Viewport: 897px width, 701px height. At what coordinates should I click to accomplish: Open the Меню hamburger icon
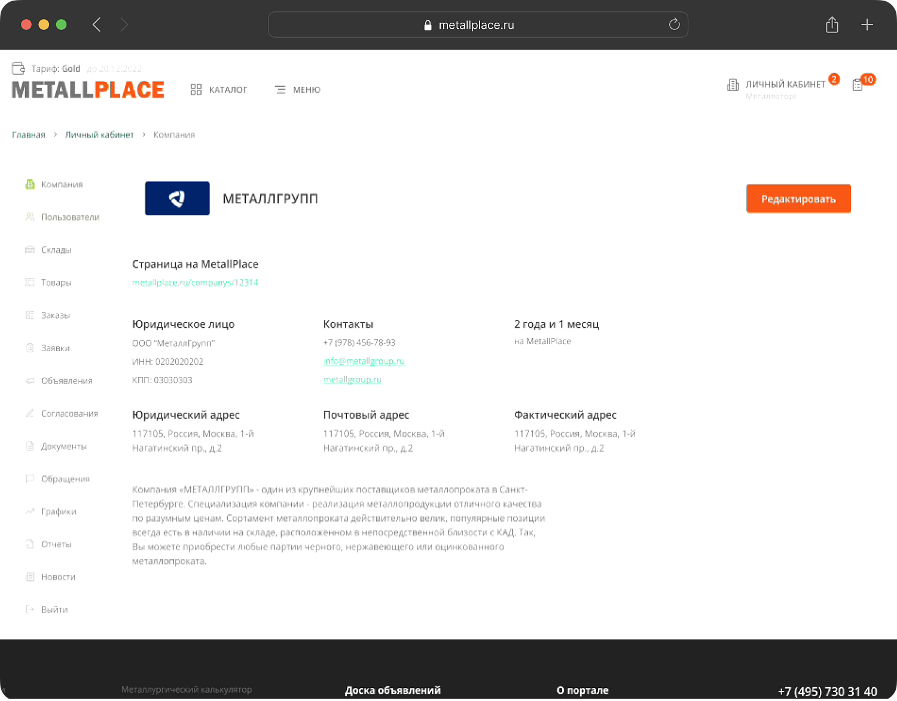[280, 90]
